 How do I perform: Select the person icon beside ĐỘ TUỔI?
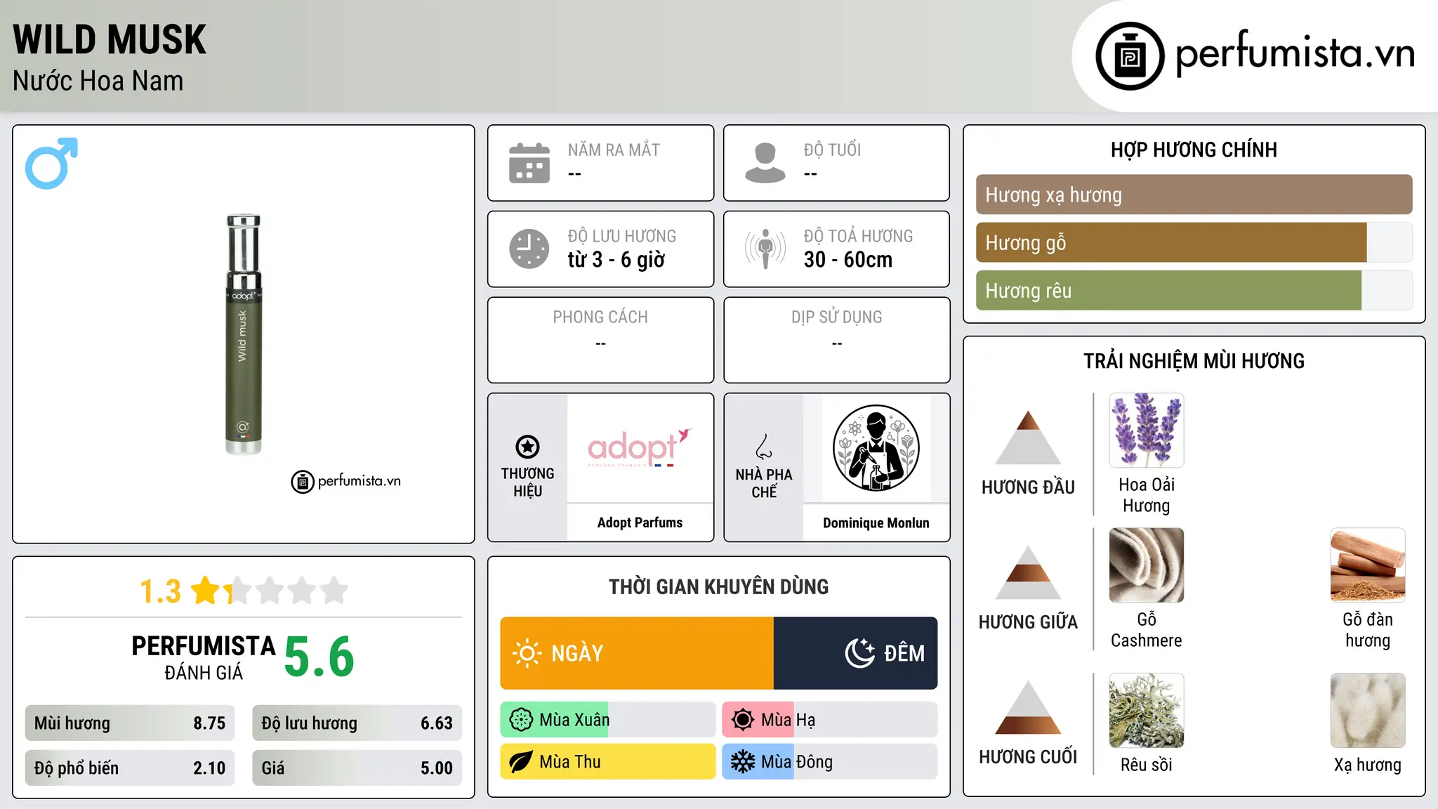tap(765, 163)
